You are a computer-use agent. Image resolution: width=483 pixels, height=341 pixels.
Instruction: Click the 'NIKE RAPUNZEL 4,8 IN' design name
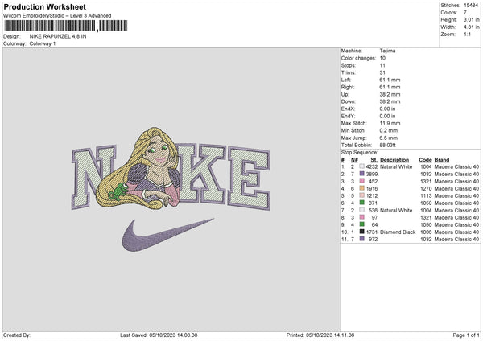coord(58,36)
